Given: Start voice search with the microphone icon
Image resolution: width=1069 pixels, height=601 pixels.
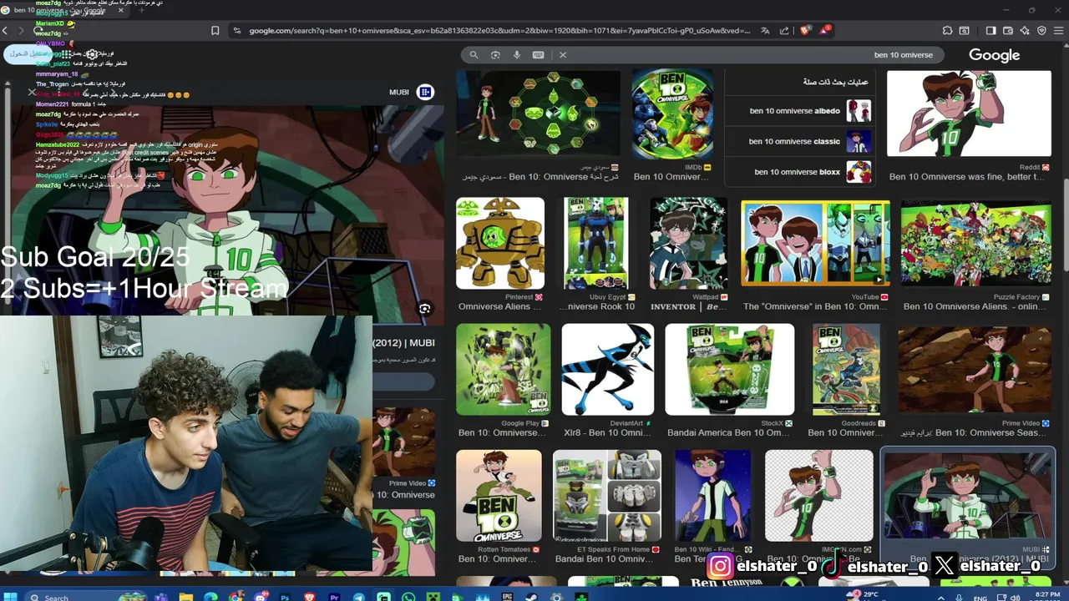Looking at the screenshot, I should (x=517, y=55).
